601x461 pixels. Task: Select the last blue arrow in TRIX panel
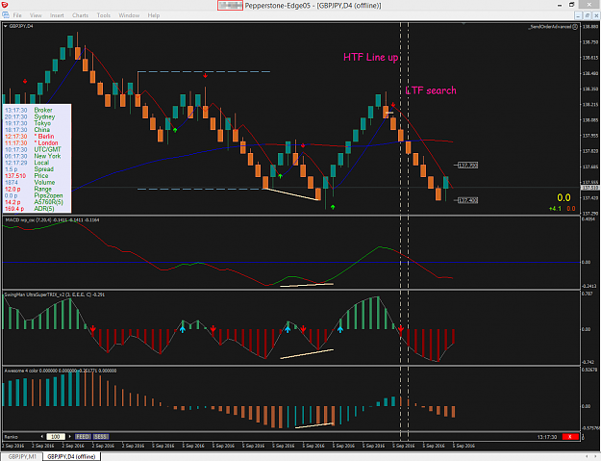(x=340, y=329)
